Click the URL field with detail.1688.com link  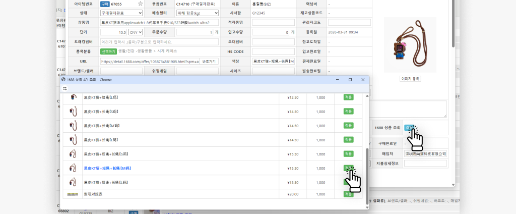click(149, 62)
